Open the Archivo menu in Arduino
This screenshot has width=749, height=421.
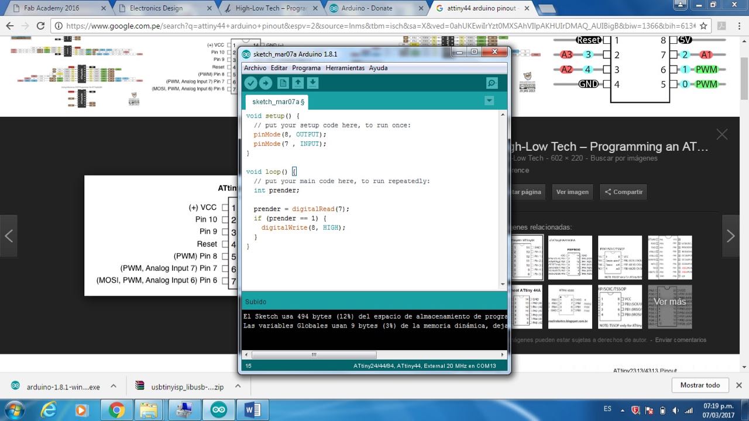[255, 68]
